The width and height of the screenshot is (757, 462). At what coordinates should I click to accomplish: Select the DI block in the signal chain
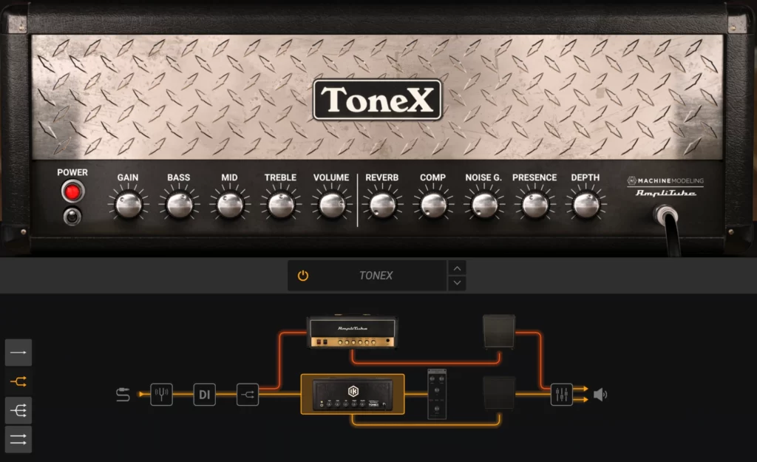tap(204, 395)
